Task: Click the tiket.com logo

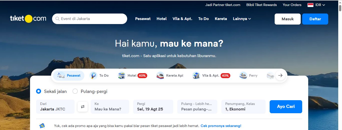Action: 28,19
